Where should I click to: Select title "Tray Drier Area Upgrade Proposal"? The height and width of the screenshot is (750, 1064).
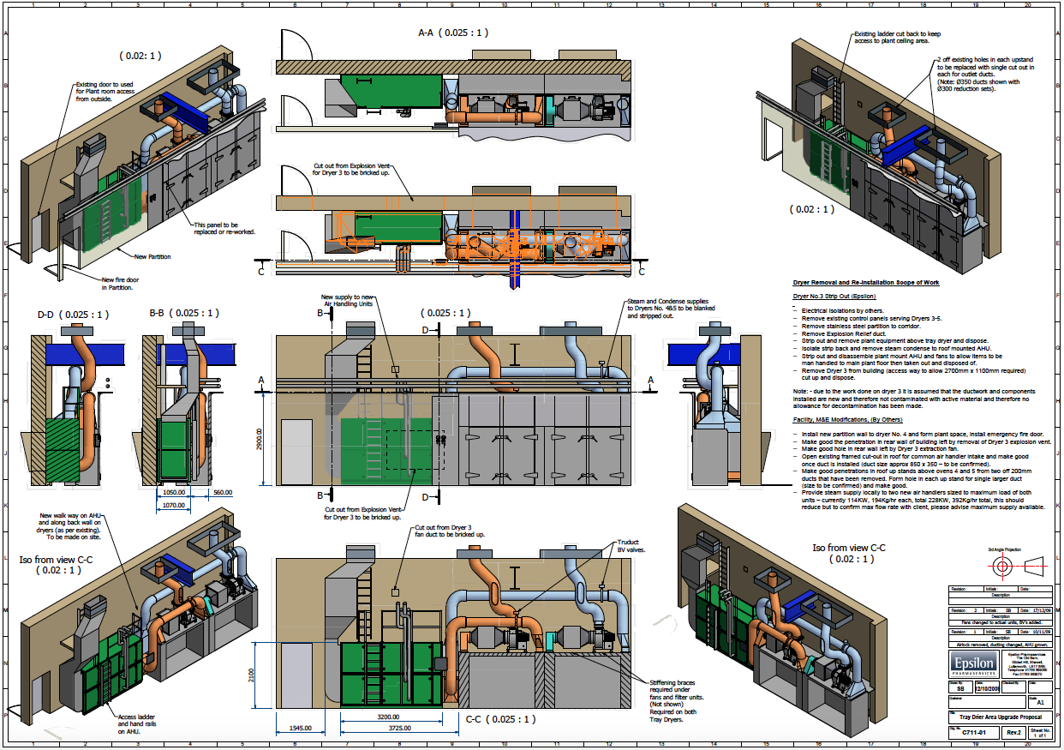point(1001,717)
